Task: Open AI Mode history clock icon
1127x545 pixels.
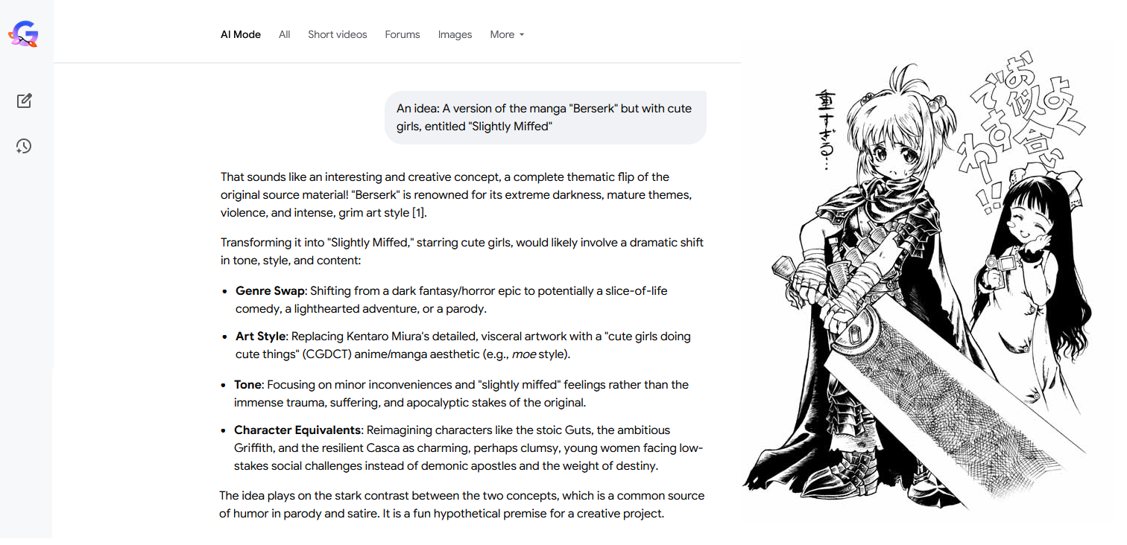Action: pos(24,146)
